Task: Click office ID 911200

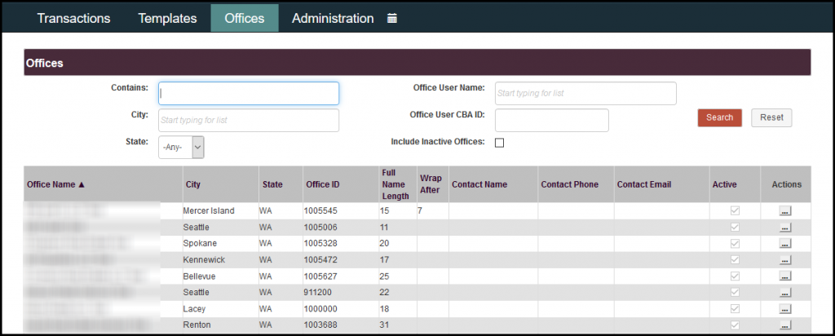Action: [318, 292]
